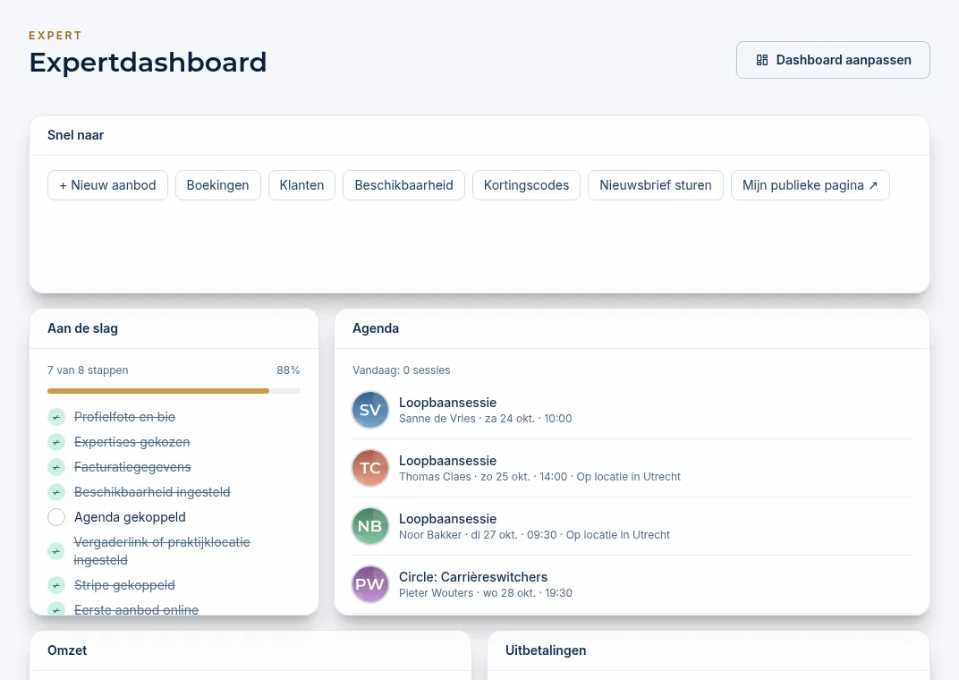Image resolution: width=959 pixels, height=680 pixels.
Task: Click the Omzet card heading
Action: click(x=67, y=650)
